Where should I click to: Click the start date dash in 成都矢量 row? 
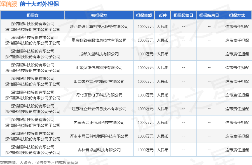point(183,54)
